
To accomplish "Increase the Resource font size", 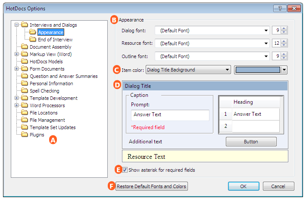I will (284, 41).
